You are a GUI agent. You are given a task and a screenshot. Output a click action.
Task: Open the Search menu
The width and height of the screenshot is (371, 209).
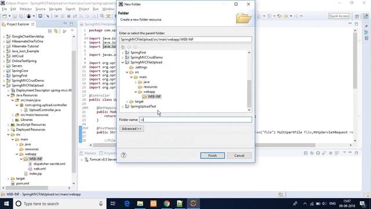[x=70, y=9]
